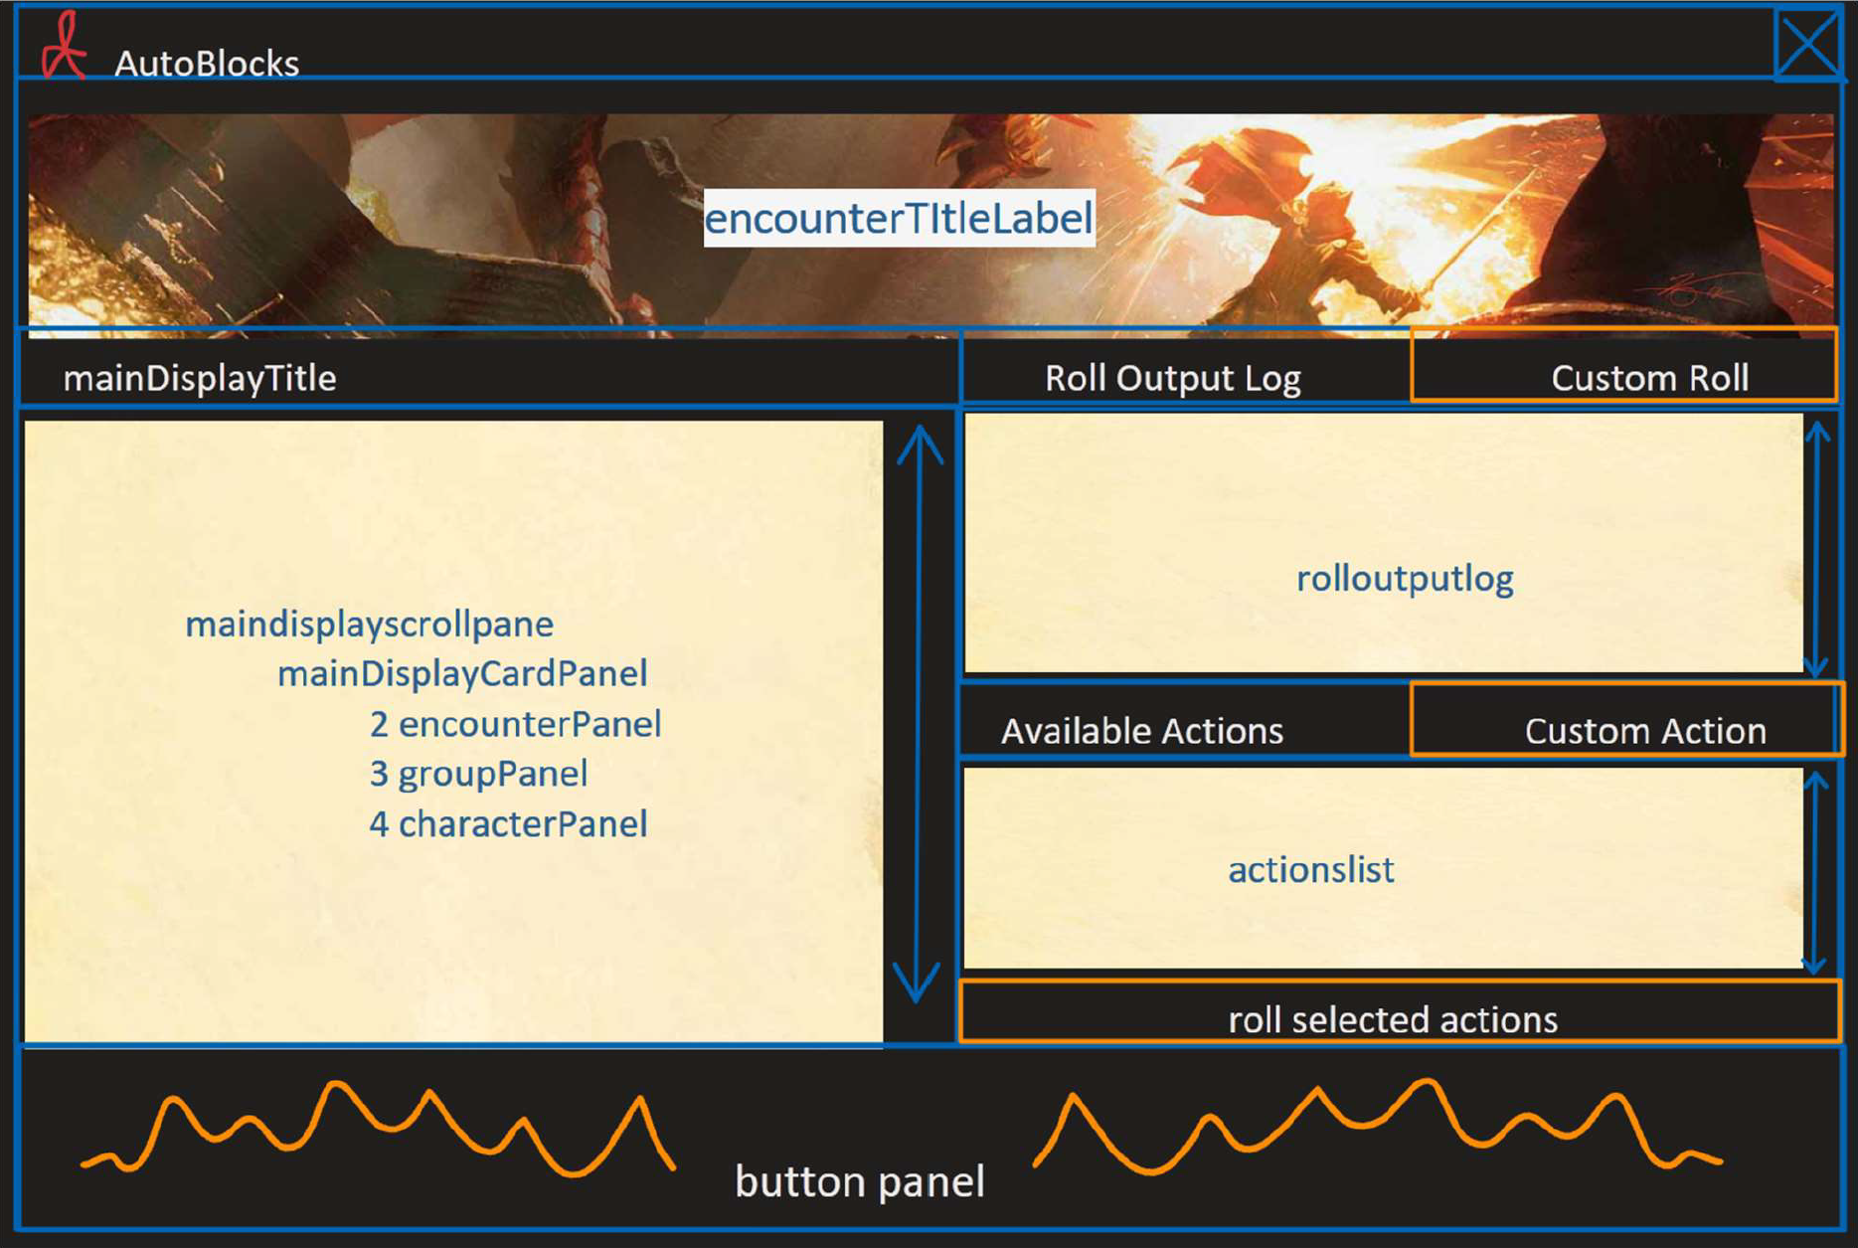Select the mainDisplayTitle label

pos(199,378)
